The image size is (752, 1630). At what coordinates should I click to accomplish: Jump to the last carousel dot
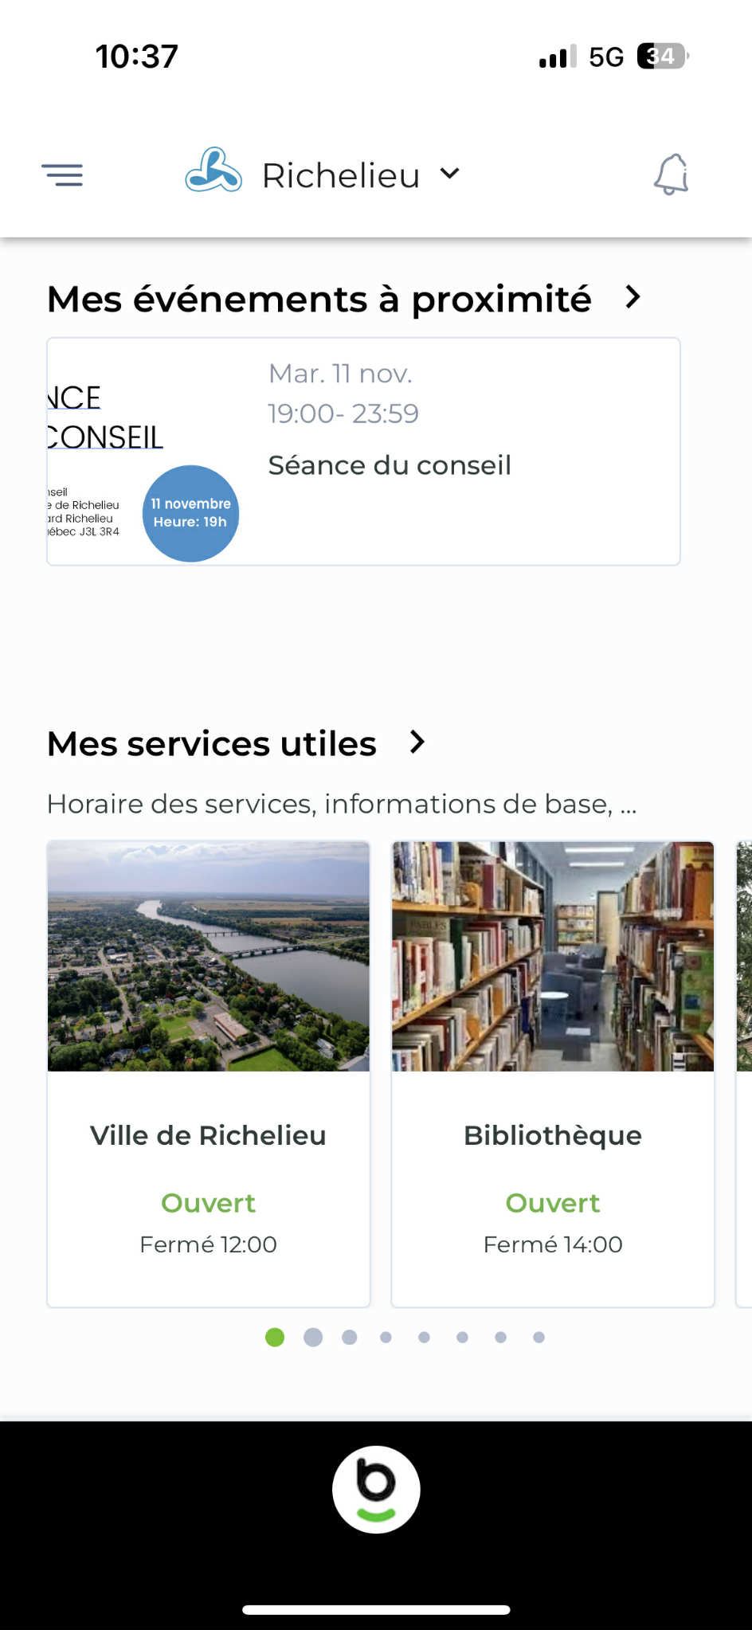click(539, 1337)
